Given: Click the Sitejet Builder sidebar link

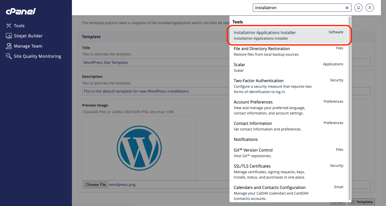Looking at the screenshot, I should (x=28, y=36).
